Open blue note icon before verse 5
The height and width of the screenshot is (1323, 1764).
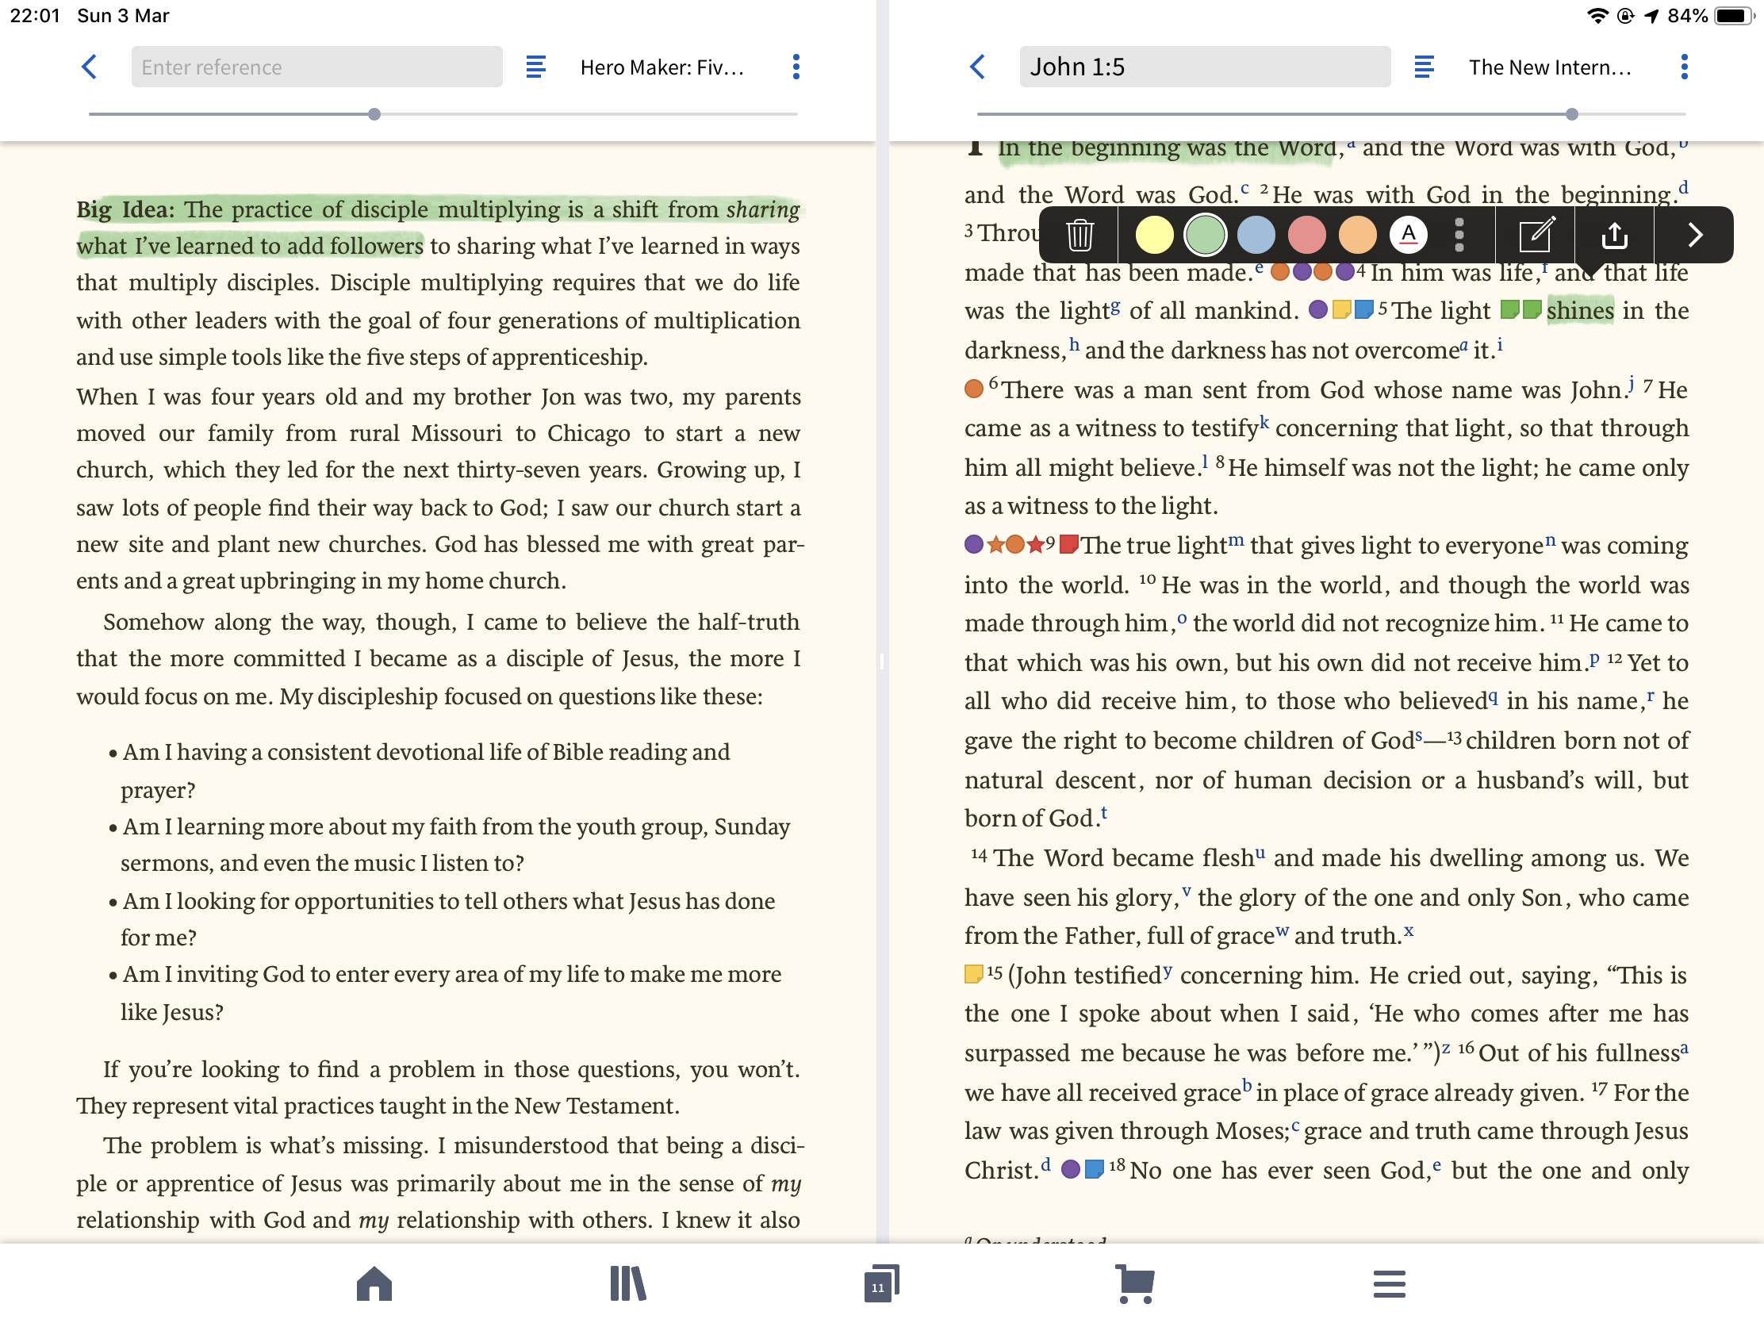[1364, 309]
